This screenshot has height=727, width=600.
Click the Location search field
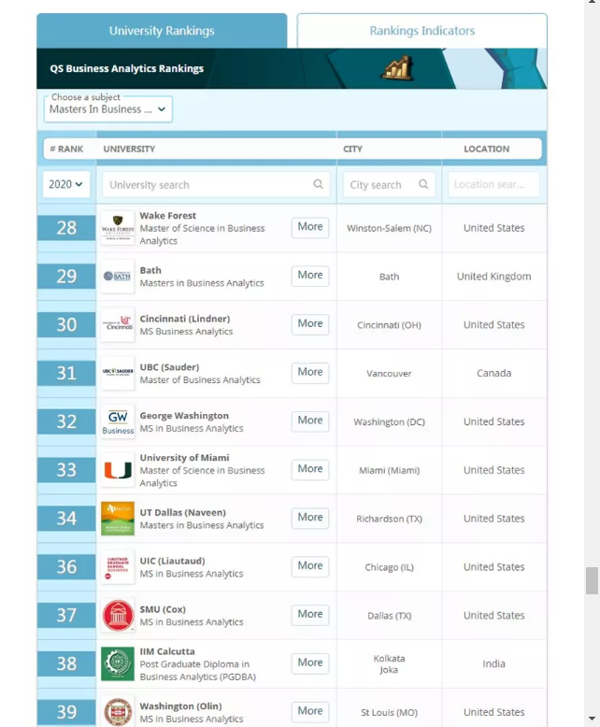(493, 184)
